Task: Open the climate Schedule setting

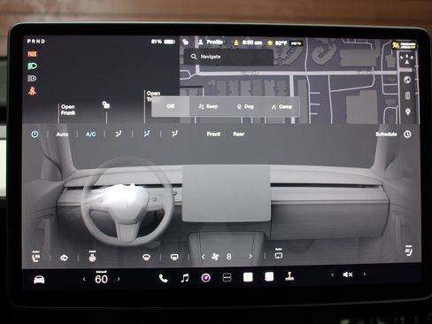Action: tap(386, 135)
